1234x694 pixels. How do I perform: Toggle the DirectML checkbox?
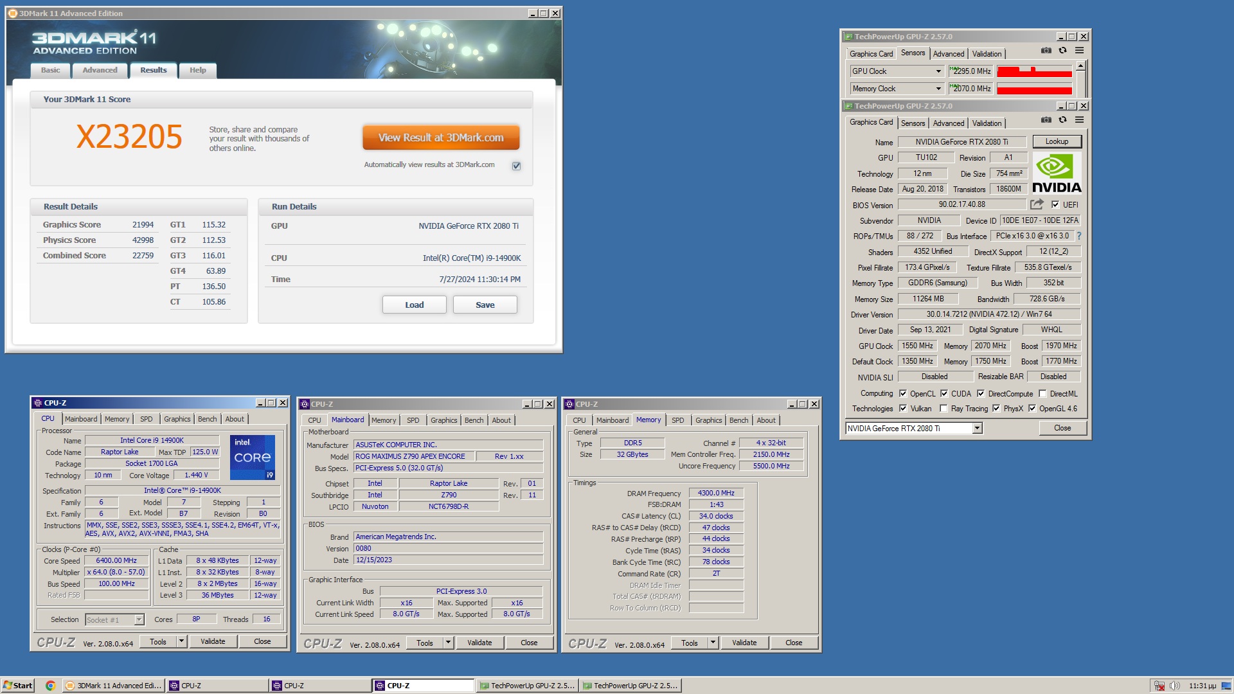coord(1042,394)
